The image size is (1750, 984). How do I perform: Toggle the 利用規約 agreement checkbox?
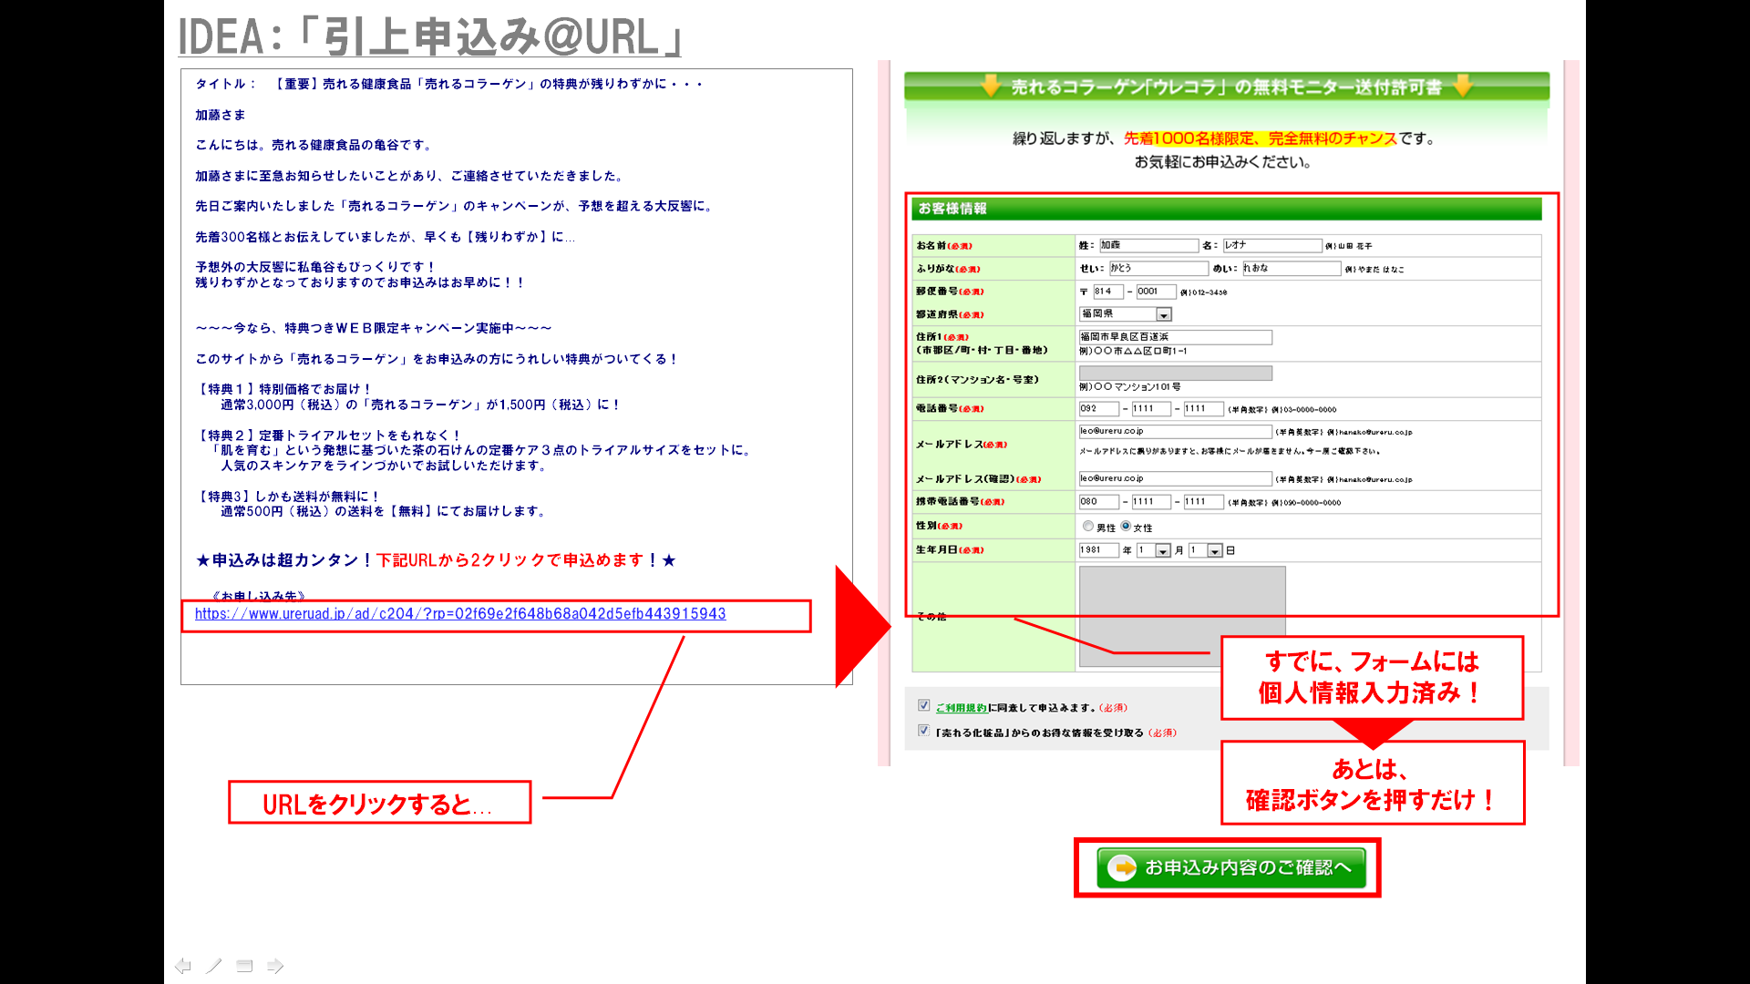click(x=923, y=705)
